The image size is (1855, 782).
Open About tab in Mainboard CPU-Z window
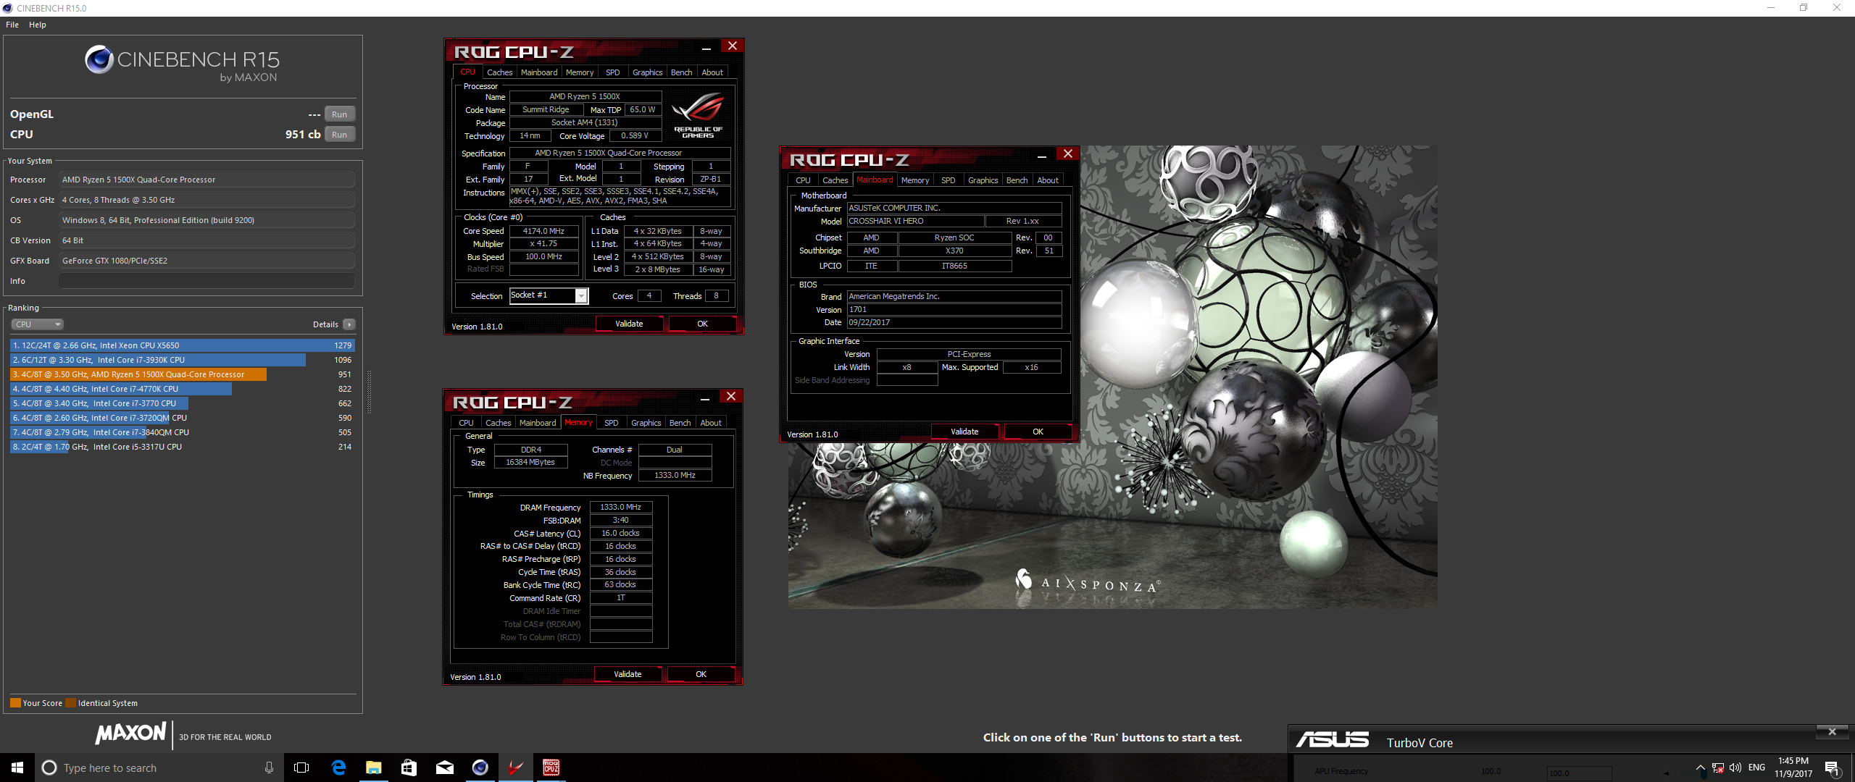tap(1047, 180)
